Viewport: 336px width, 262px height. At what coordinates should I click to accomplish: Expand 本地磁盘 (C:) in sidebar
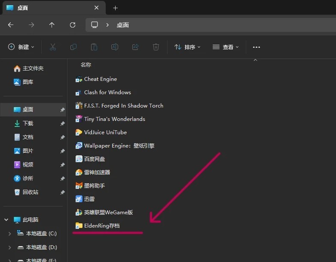click(x=10, y=234)
